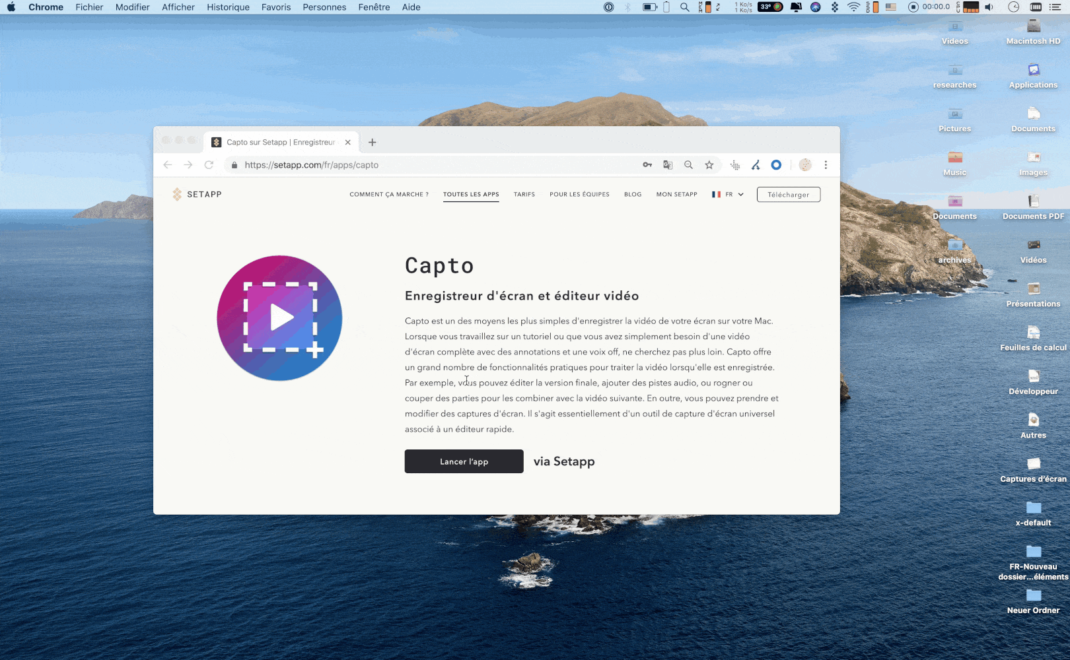Click the volume icon in the menu bar
The image size is (1070, 660).
pyautogui.click(x=989, y=7)
